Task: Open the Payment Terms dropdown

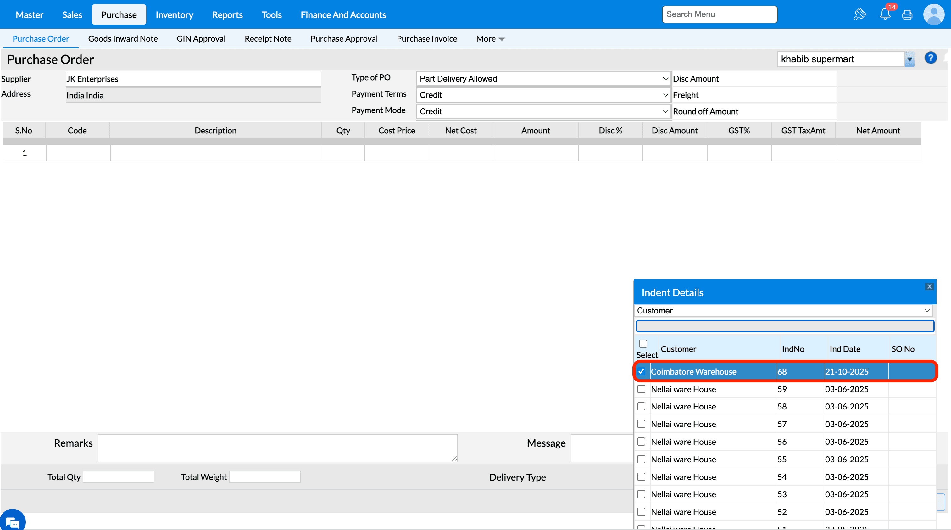Action: (x=543, y=95)
